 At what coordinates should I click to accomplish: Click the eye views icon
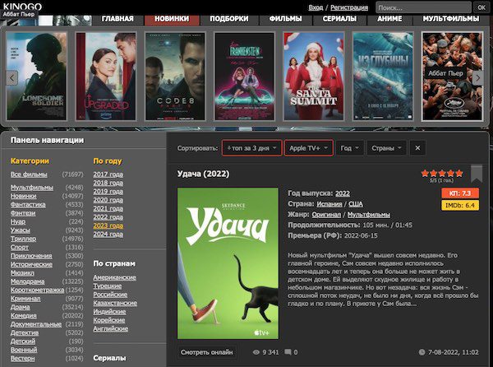pos(256,352)
